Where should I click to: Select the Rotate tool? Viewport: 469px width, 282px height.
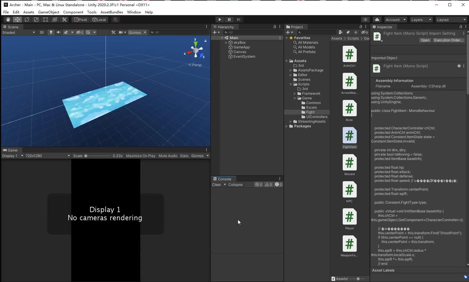27,19
